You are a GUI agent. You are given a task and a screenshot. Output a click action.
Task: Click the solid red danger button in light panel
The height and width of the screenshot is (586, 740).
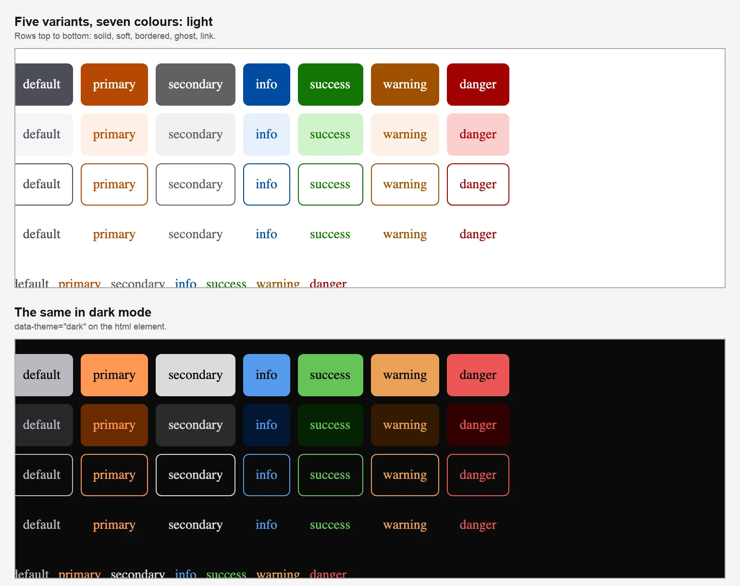coord(478,85)
